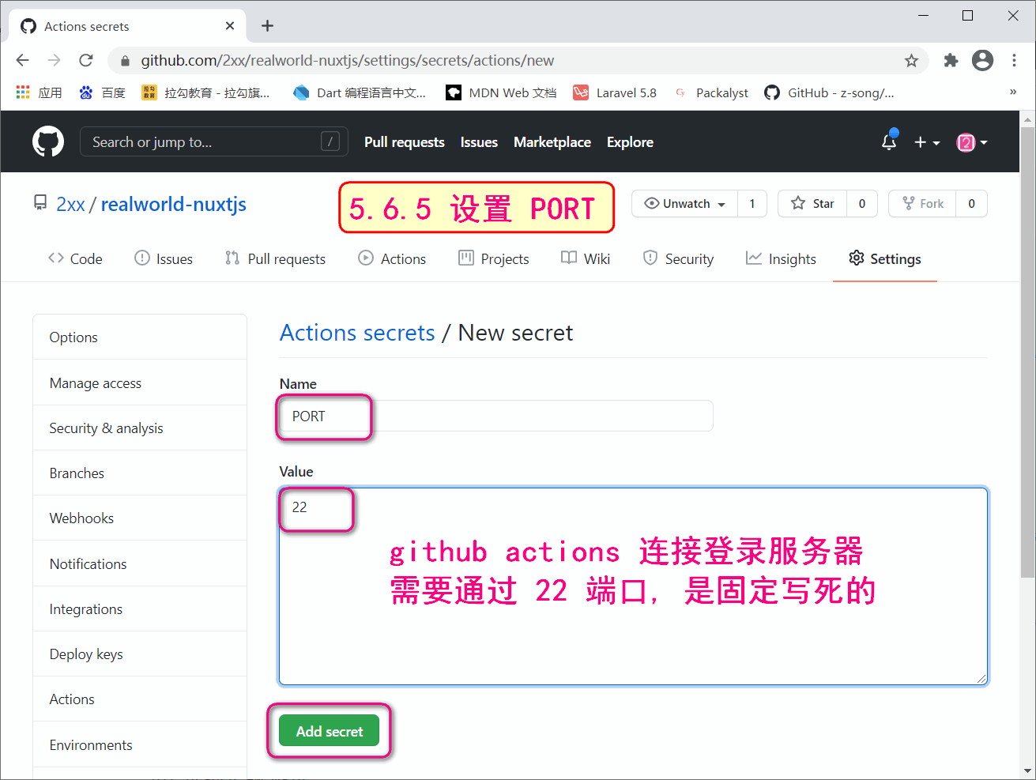This screenshot has height=780, width=1036.
Task: Open 拉勾教育 bookmark
Action: (205, 92)
